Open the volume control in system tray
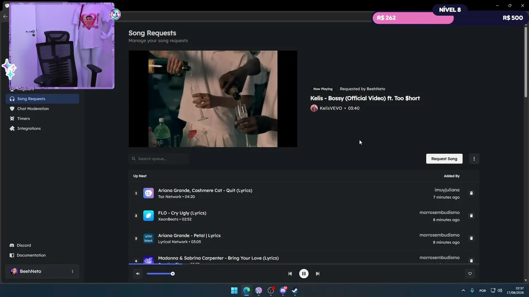This screenshot has width=529, height=297. [x=500, y=290]
